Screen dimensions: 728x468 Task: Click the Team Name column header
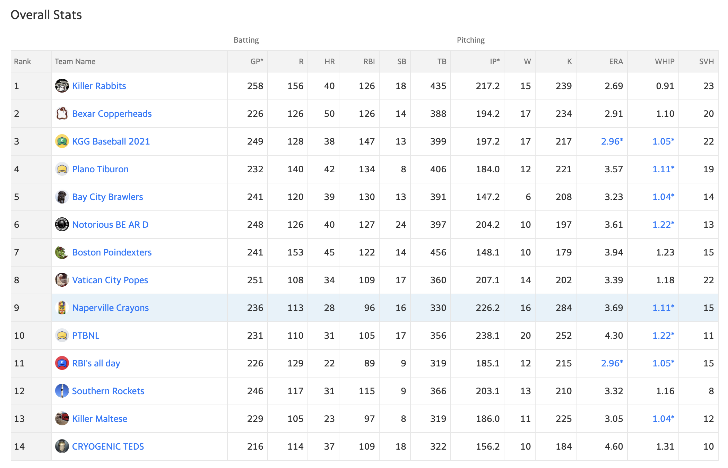(75, 61)
